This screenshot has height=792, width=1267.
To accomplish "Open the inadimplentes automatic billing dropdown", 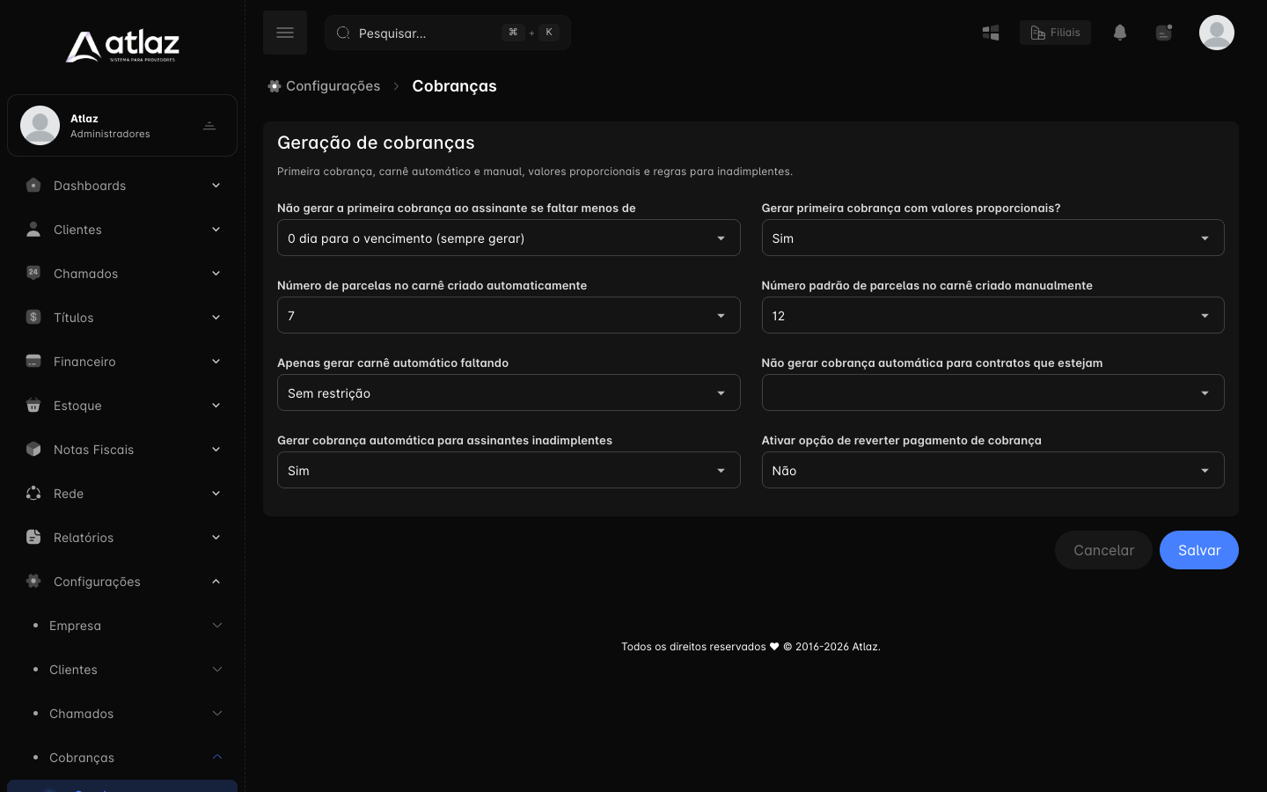I will (509, 470).
